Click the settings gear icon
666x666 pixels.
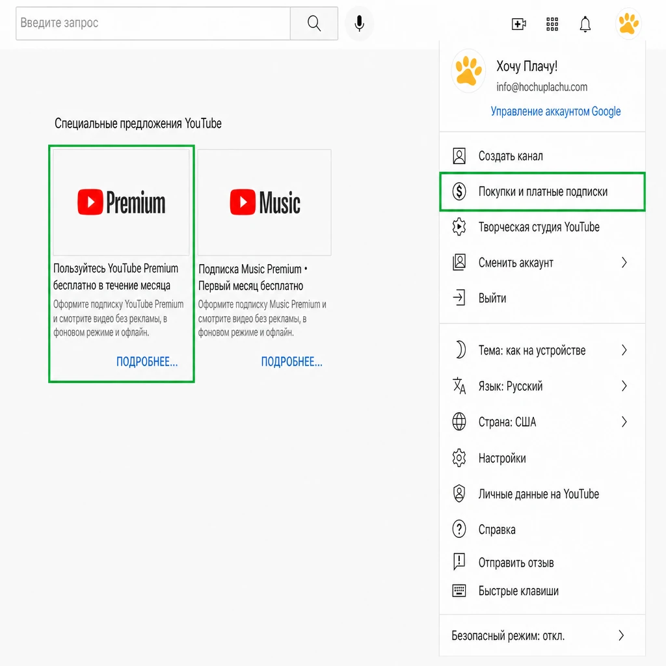click(459, 458)
